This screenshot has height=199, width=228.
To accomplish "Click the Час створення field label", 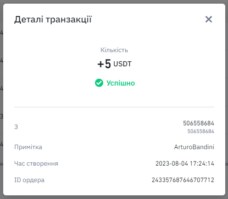I will [x=36, y=163].
